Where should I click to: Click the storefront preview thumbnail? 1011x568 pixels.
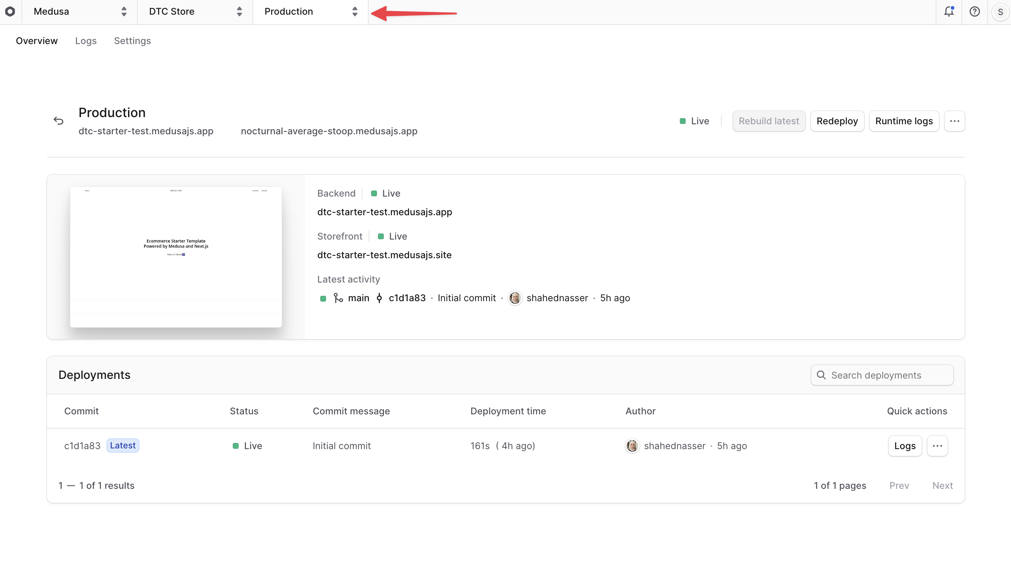pyautogui.click(x=176, y=257)
